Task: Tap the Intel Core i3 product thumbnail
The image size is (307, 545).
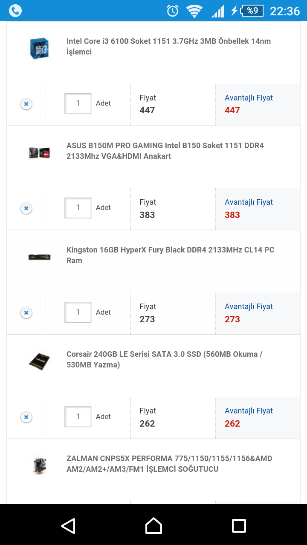Action: click(39, 48)
